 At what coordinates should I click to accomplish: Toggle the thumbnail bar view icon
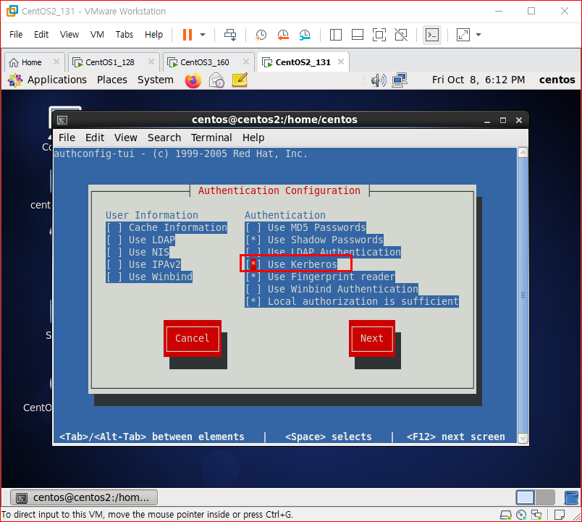[x=358, y=35]
